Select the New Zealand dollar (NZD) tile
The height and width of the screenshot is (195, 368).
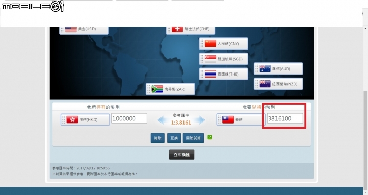[x=278, y=84]
